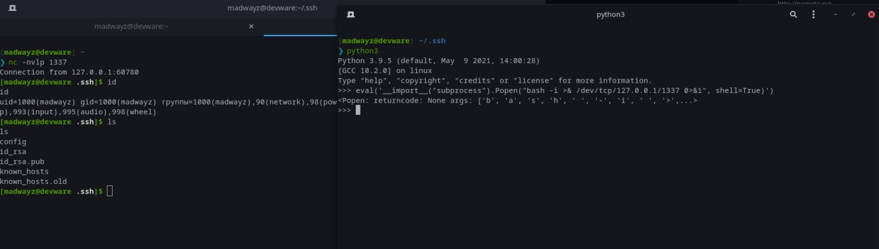Click 'config' in ls output
This screenshot has height=249, width=879.
13,142
